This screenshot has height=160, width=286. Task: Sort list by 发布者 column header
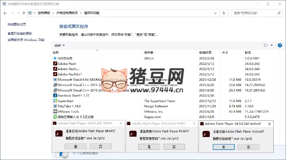(x=149, y=52)
